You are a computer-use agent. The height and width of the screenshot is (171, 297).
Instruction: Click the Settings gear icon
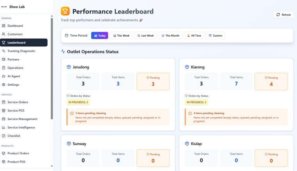(x=4, y=85)
